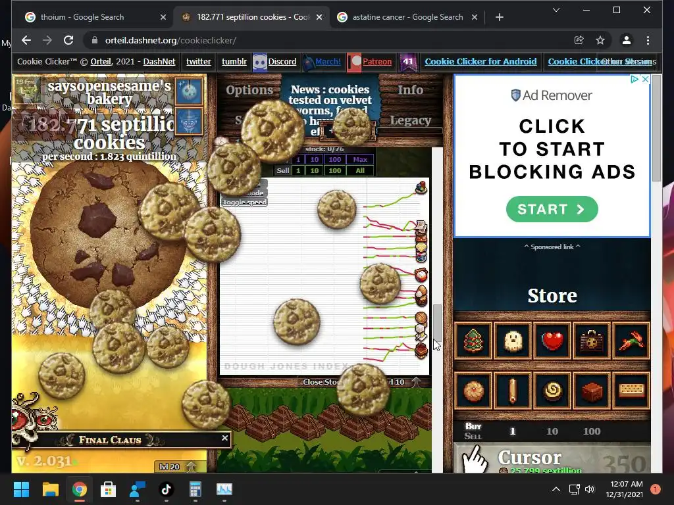
Task: Open the Calculator app in taskbar
Action: pos(195,489)
